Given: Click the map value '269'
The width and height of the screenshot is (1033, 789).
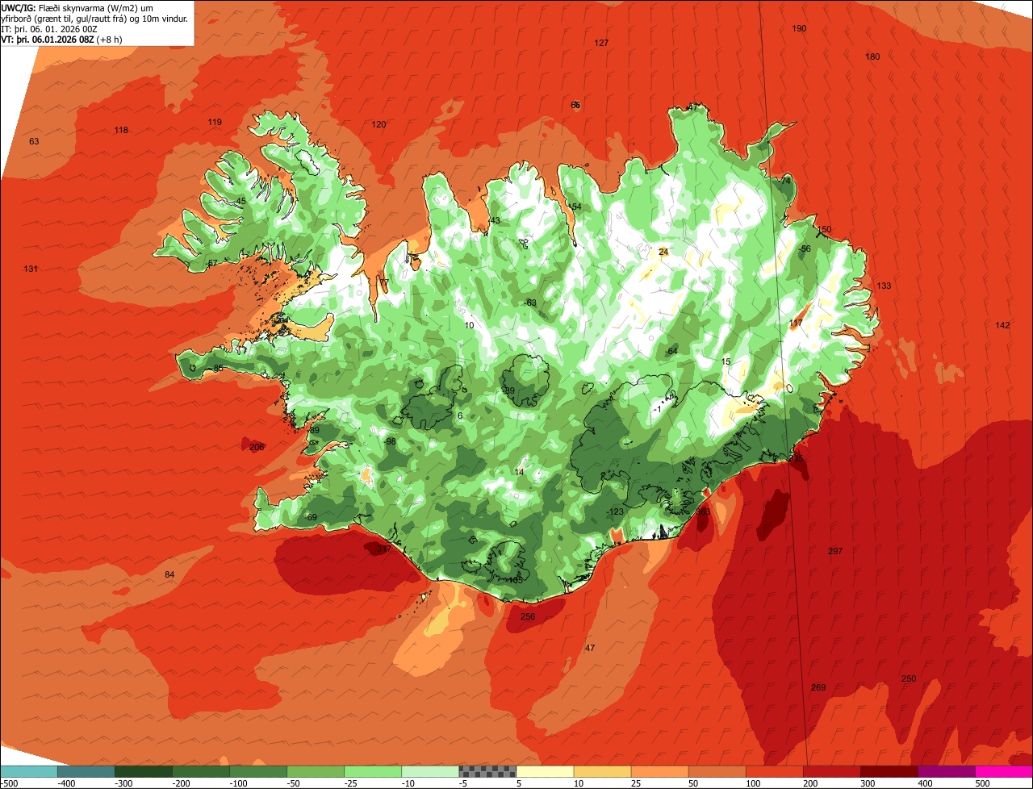Looking at the screenshot, I should 818,687.
